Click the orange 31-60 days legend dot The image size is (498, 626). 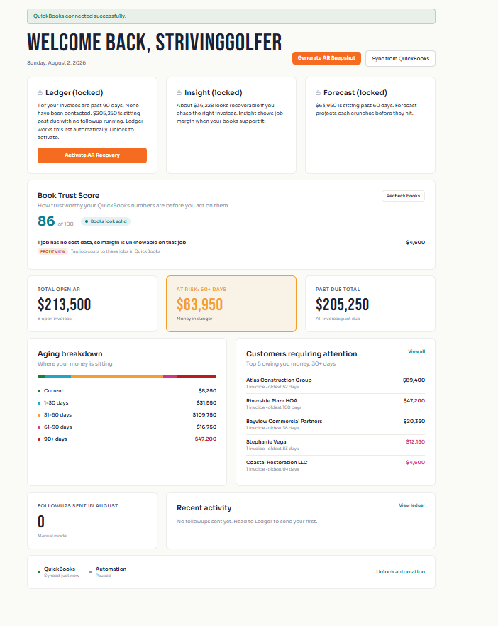pos(39,415)
